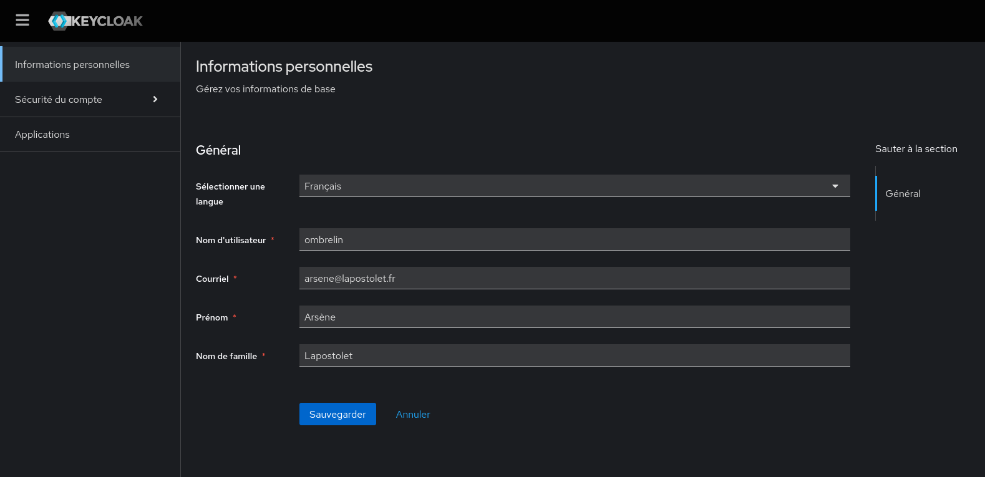Open Informations personnelles in sidebar
The height and width of the screenshot is (477, 985).
[90, 64]
